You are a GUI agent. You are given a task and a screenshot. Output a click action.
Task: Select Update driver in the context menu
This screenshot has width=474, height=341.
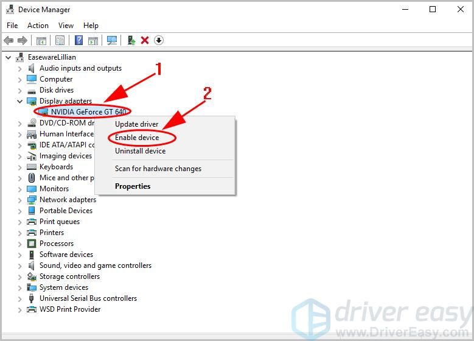click(x=136, y=124)
